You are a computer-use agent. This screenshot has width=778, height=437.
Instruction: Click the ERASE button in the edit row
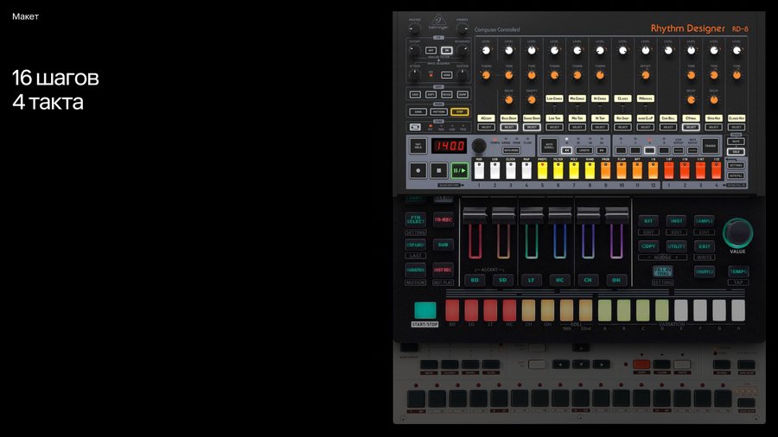point(447,94)
